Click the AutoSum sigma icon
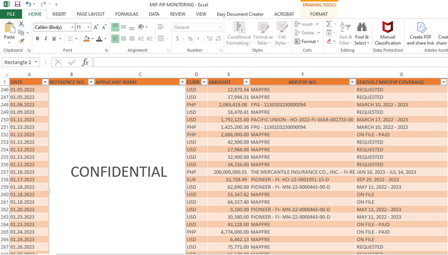This screenshot has width=448, height=255. point(329,24)
